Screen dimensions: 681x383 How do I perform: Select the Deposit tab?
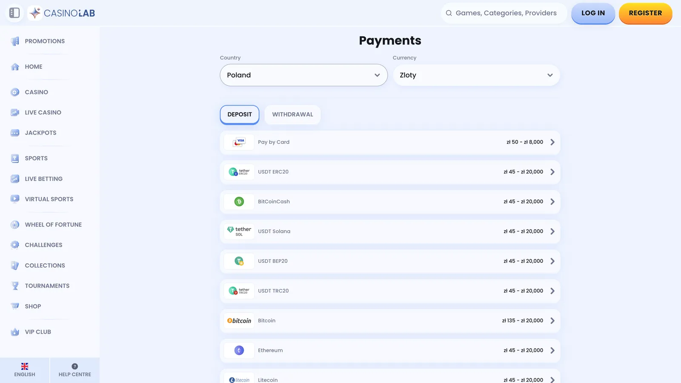pyautogui.click(x=240, y=115)
